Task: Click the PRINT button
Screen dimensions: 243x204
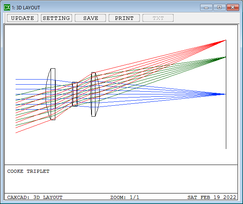Action: pyautogui.click(x=124, y=18)
